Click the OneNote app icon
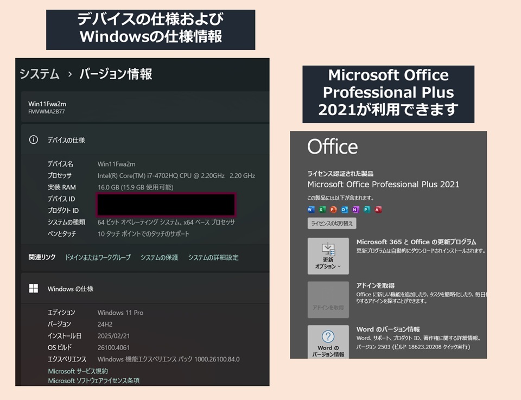This screenshot has width=521, height=400. pyautogui.click(x=355, y=209)
